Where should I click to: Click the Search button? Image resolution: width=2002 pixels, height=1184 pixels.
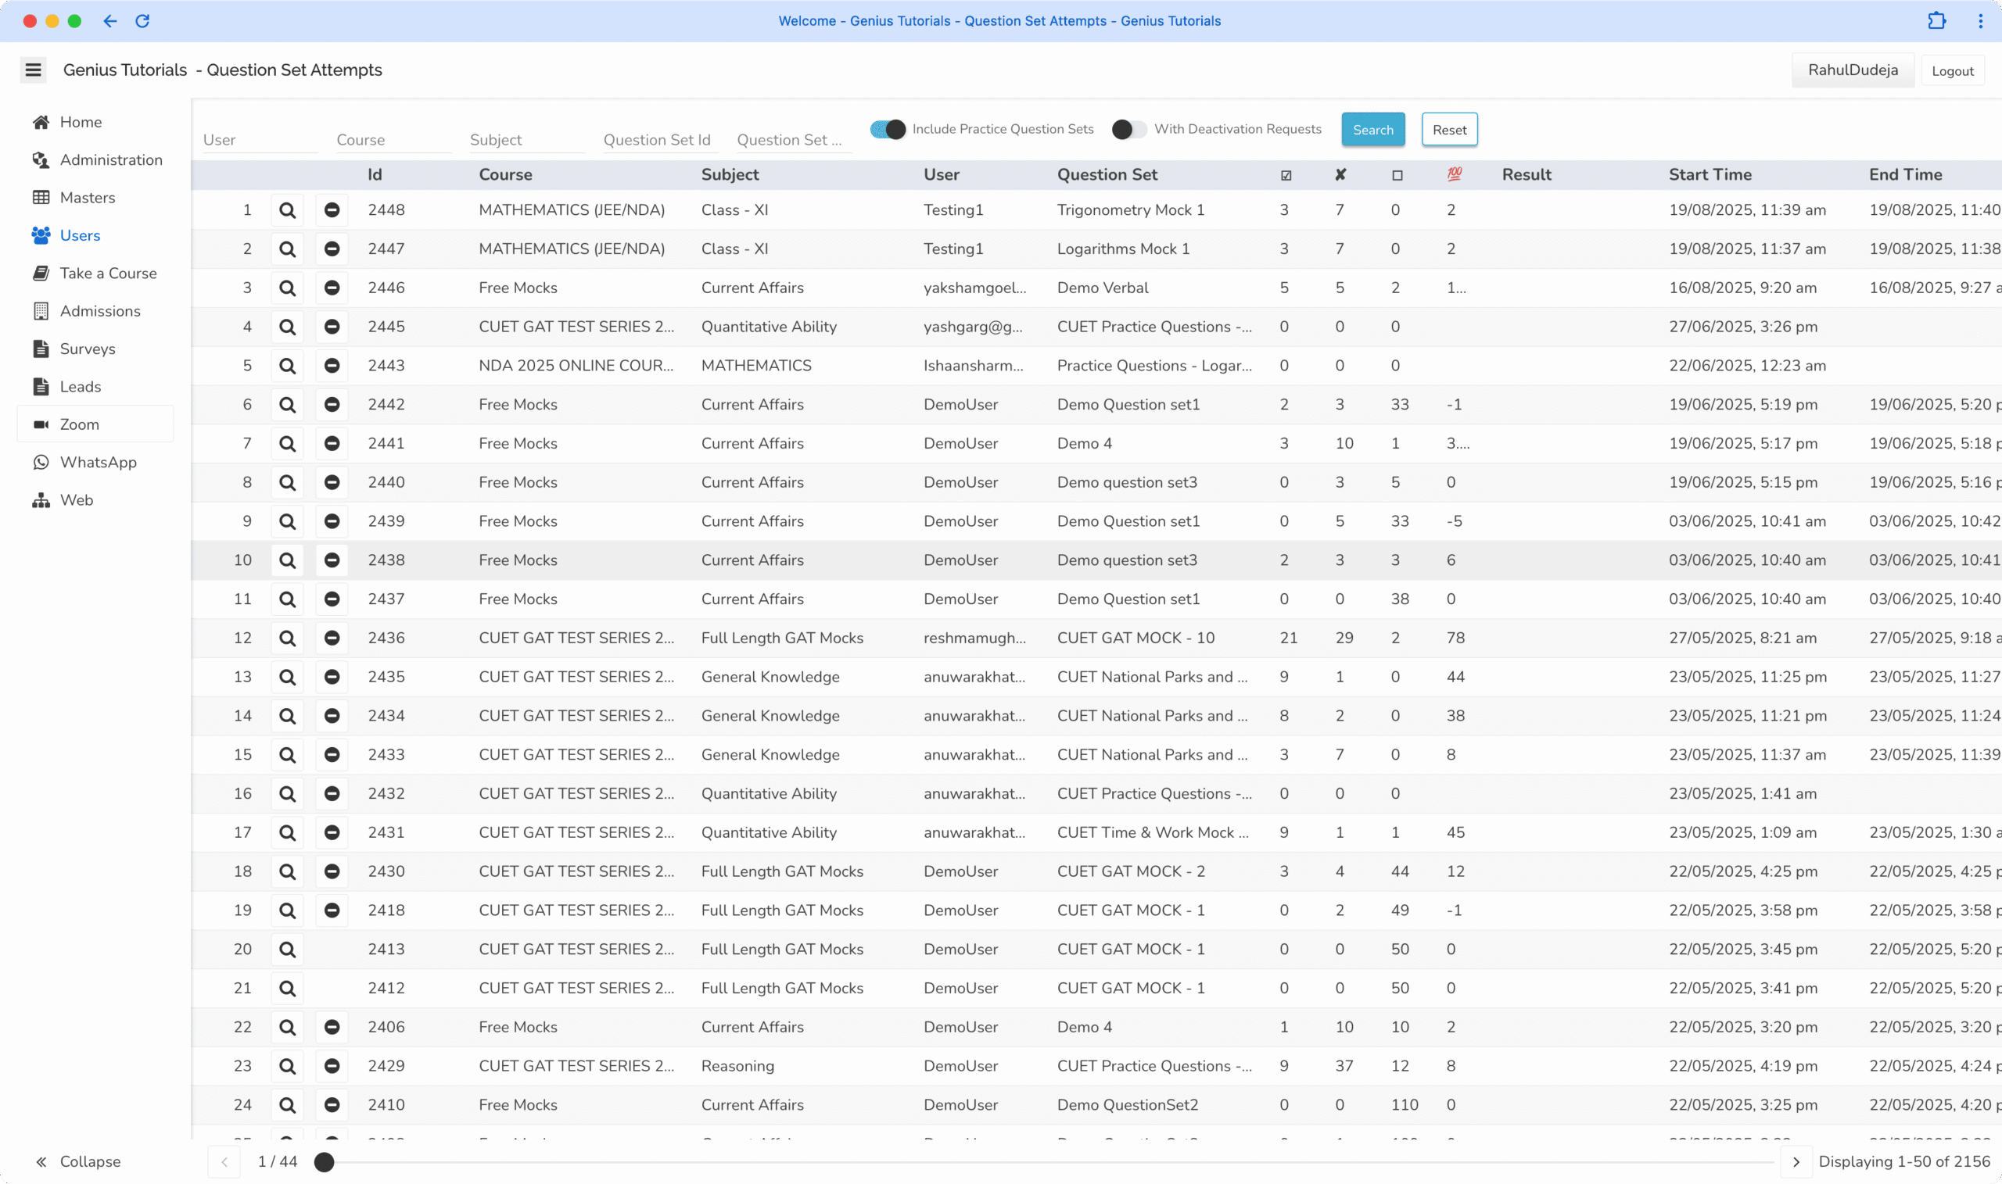(1372, 129)
